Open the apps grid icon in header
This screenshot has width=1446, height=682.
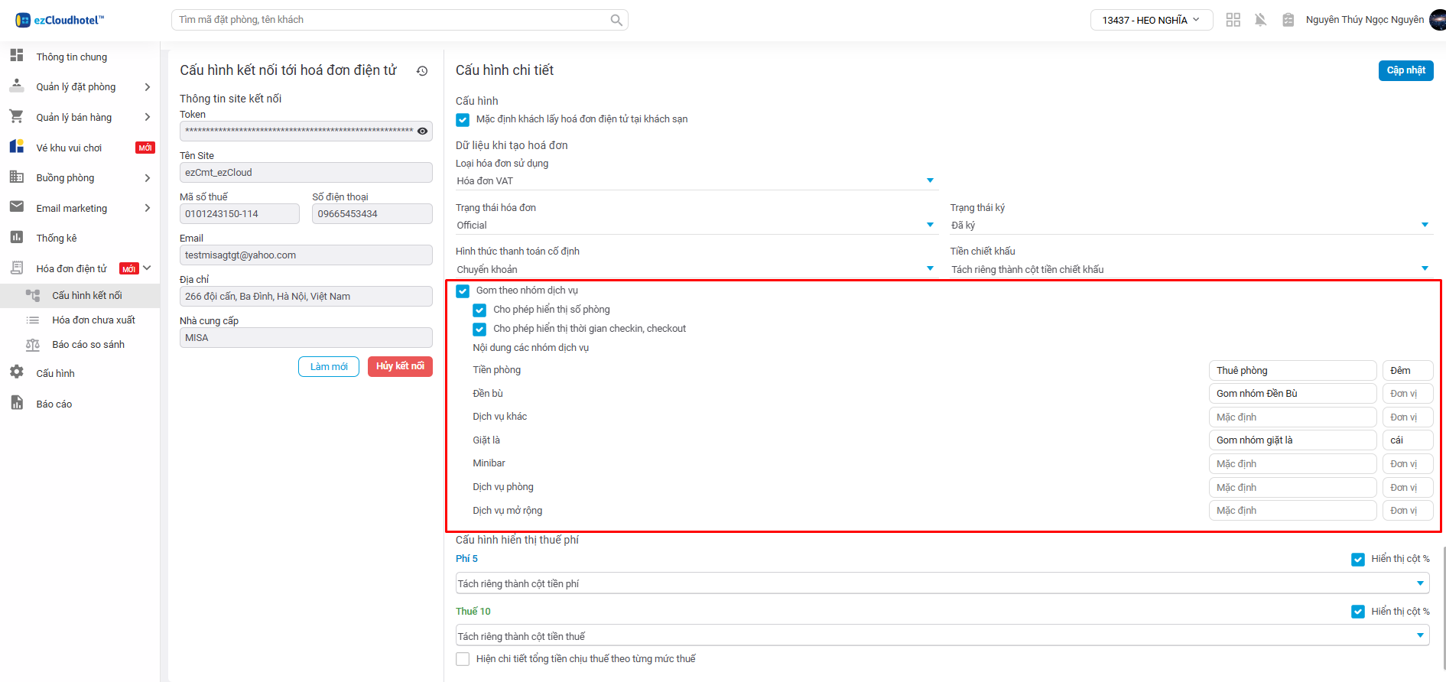[x=1233, y=20]
